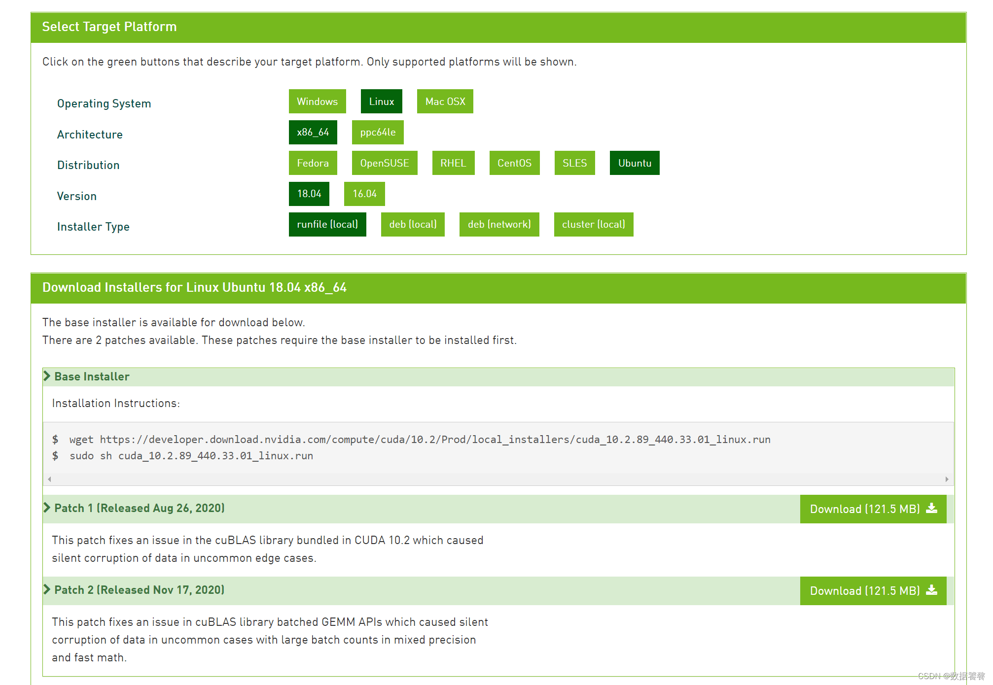Click download arrow icon for Patch 1
993x685 pixels.
coord(931,508)
